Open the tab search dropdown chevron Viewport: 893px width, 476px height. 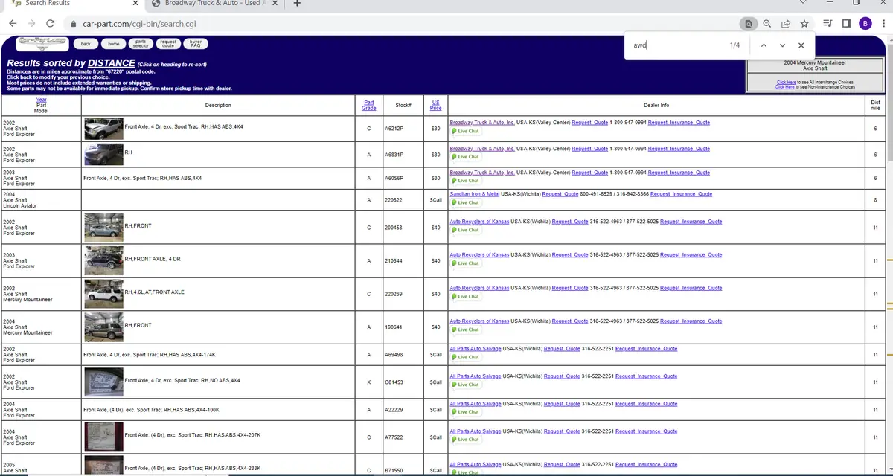(x=803, y=3)
